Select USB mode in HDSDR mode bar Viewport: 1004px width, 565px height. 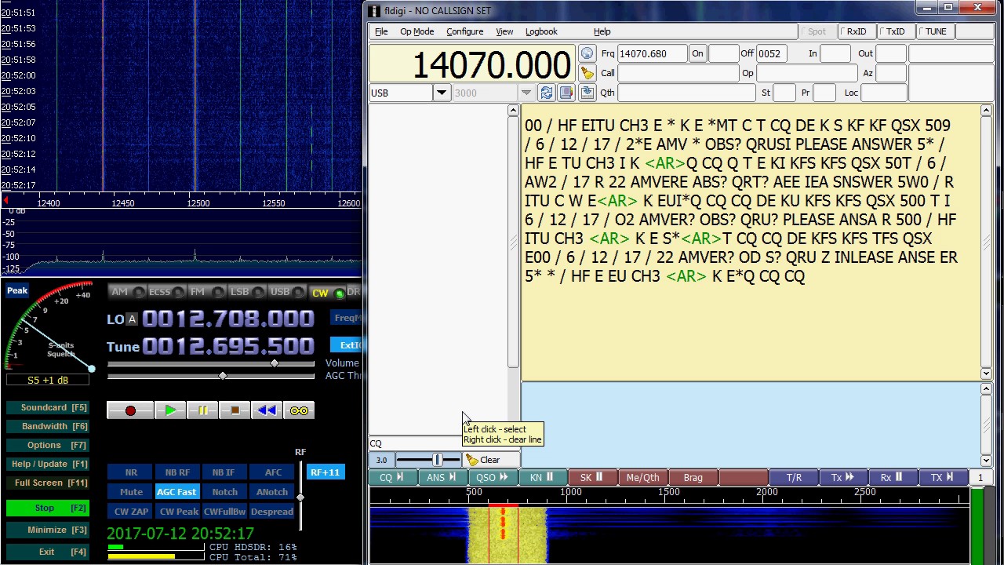click(286, 292)
